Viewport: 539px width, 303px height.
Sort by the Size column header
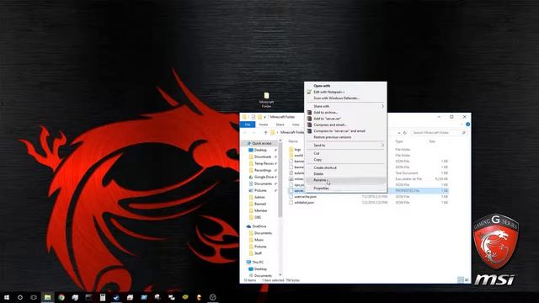[x=432, y=141]
